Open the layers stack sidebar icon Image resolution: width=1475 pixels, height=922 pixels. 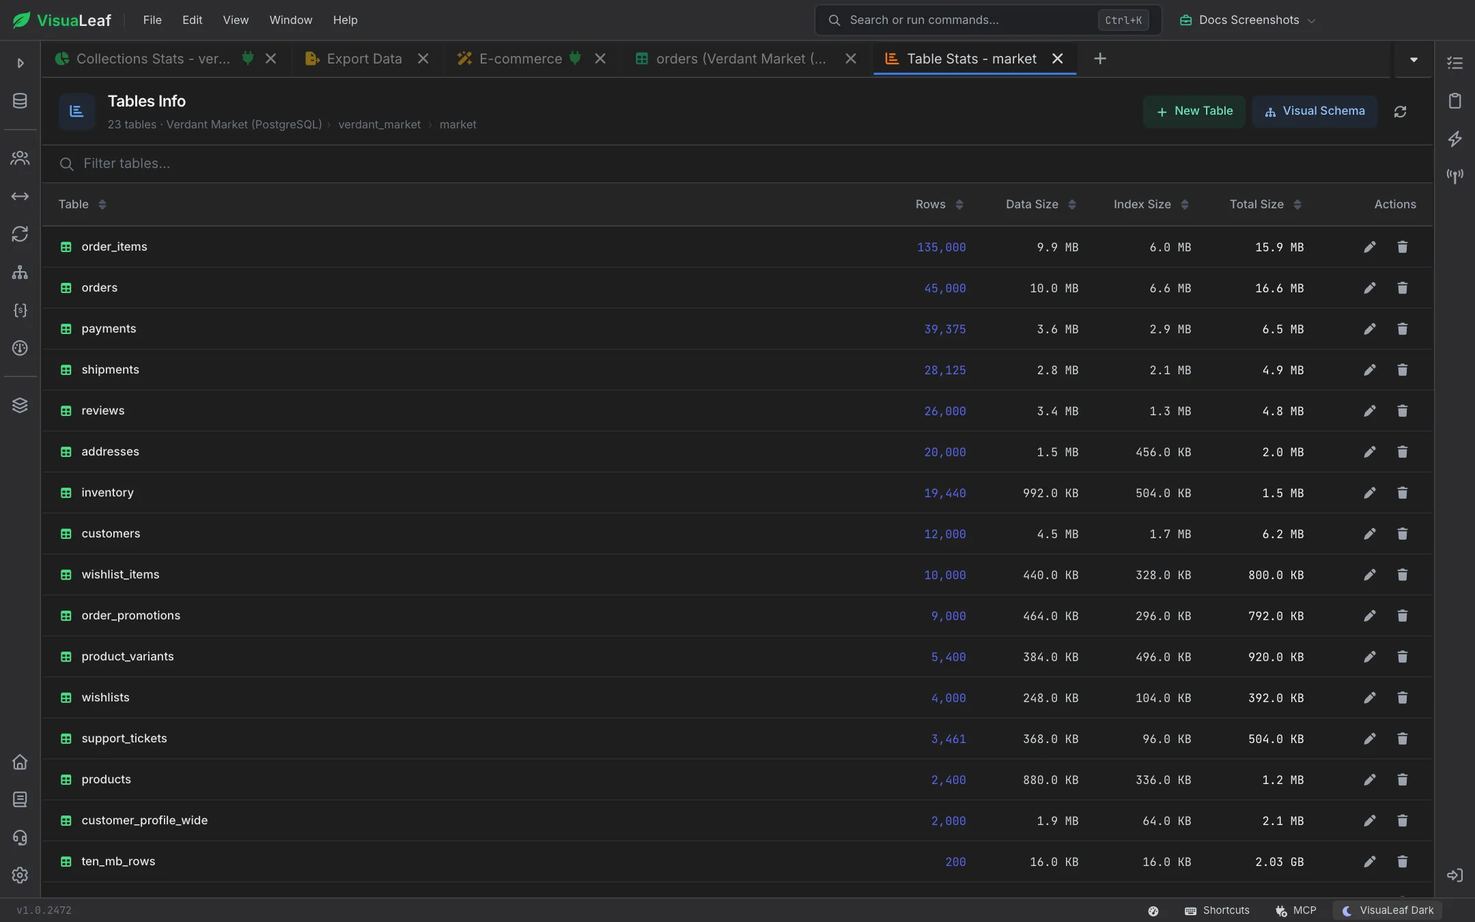point(20,405)
